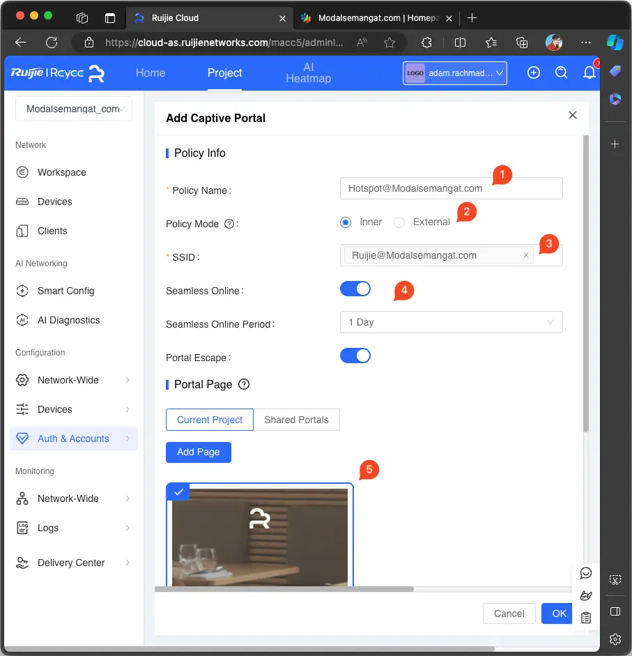The image size is (632, 656).
Task: Expand the Logs menu
Action: (74, 528)
